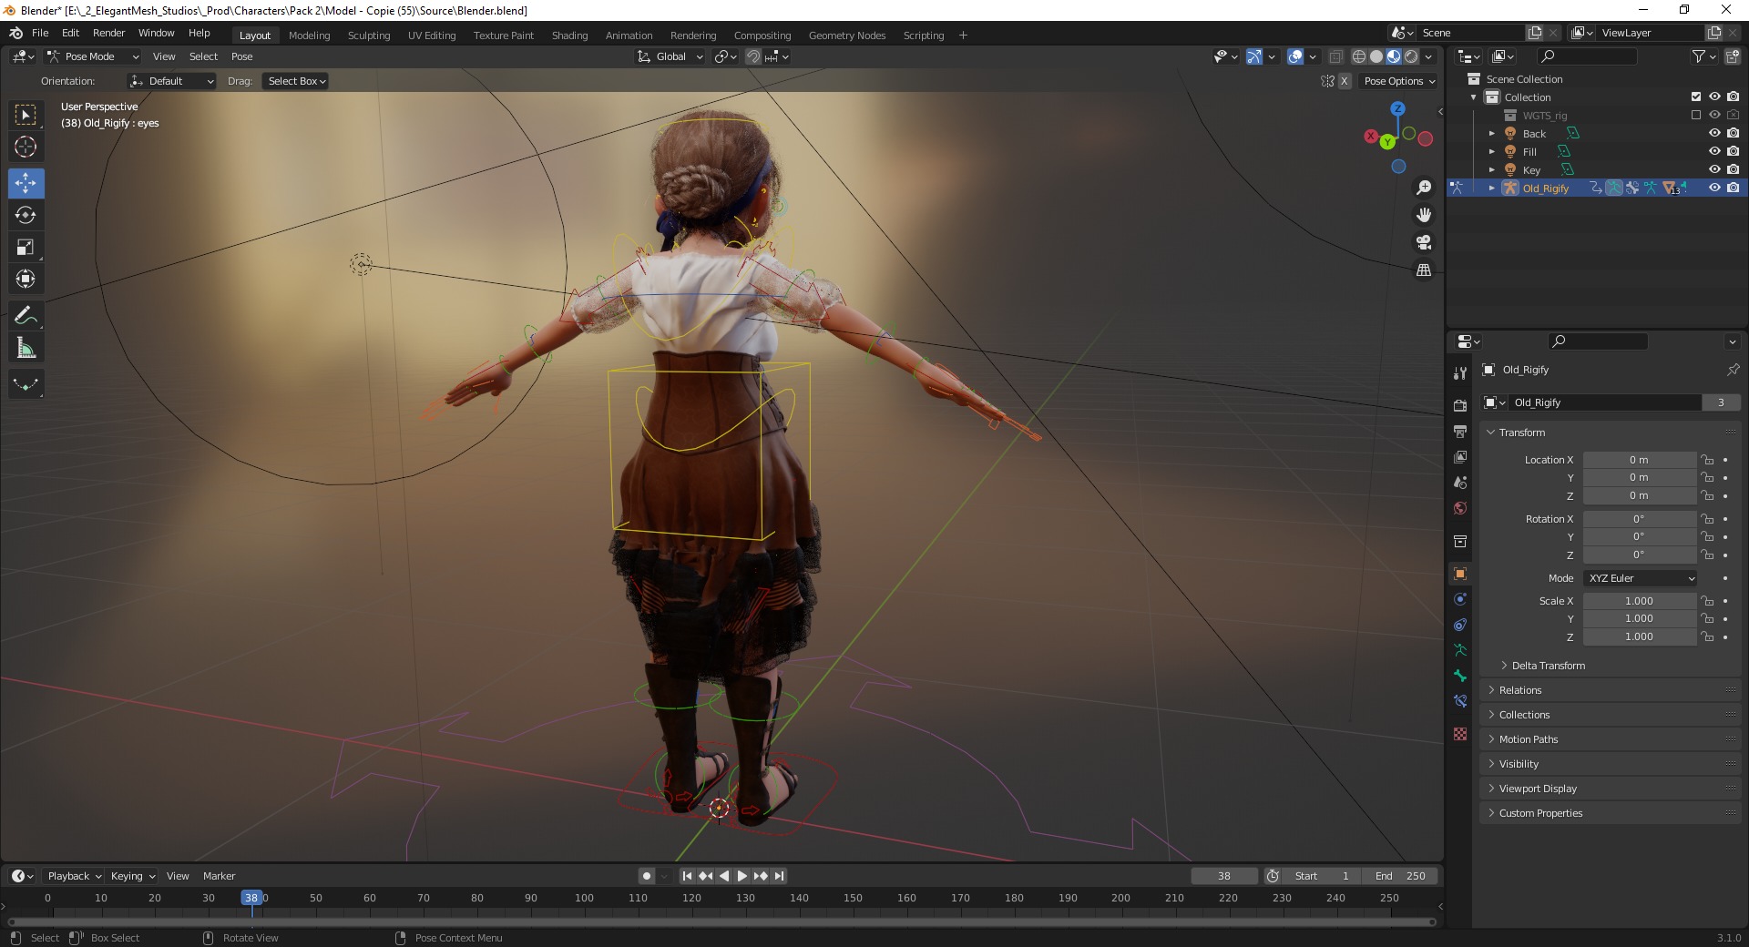Image resolution: width=1749 pixels, height=947 pixels.
Task: Open the Render menu
Action: [x=108, y=33]
